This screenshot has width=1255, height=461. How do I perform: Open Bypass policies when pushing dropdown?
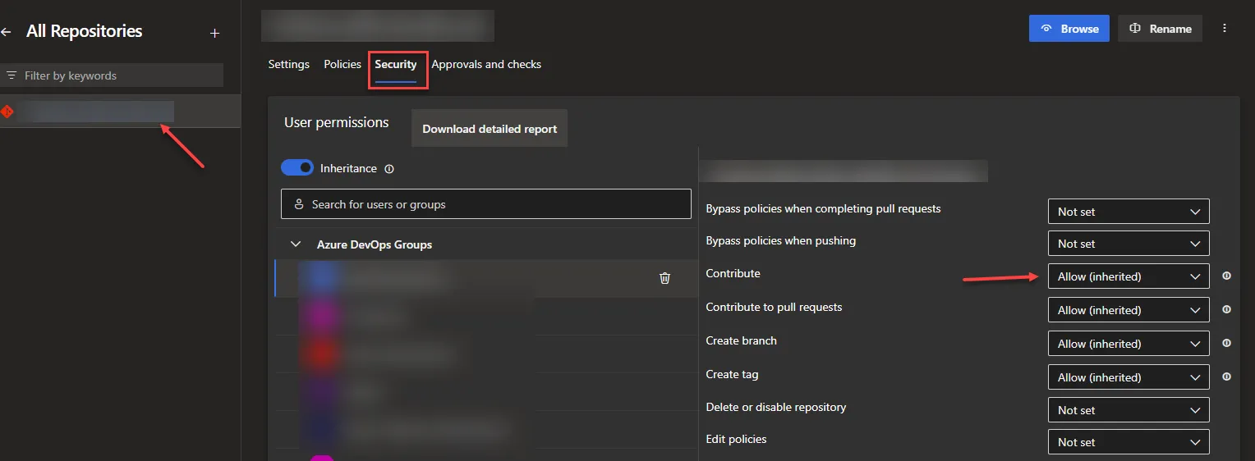pos(1129,244)
